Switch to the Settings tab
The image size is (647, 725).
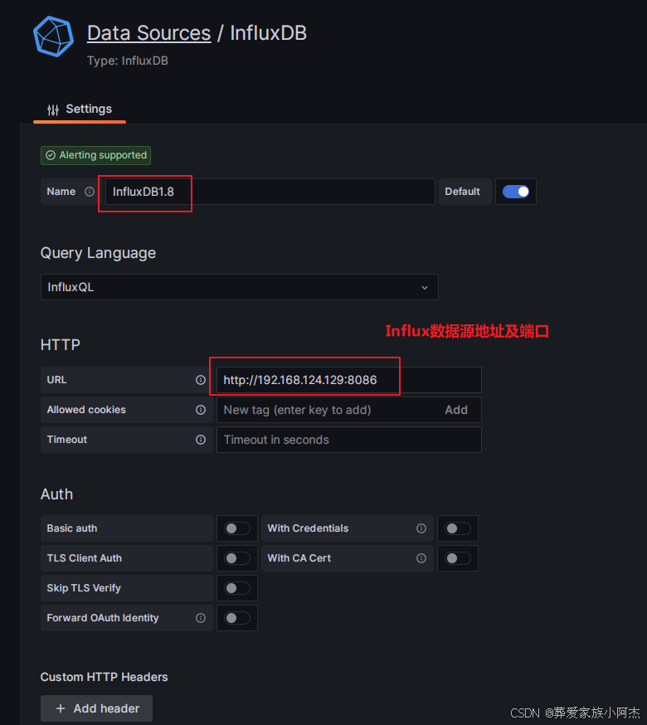80,109
